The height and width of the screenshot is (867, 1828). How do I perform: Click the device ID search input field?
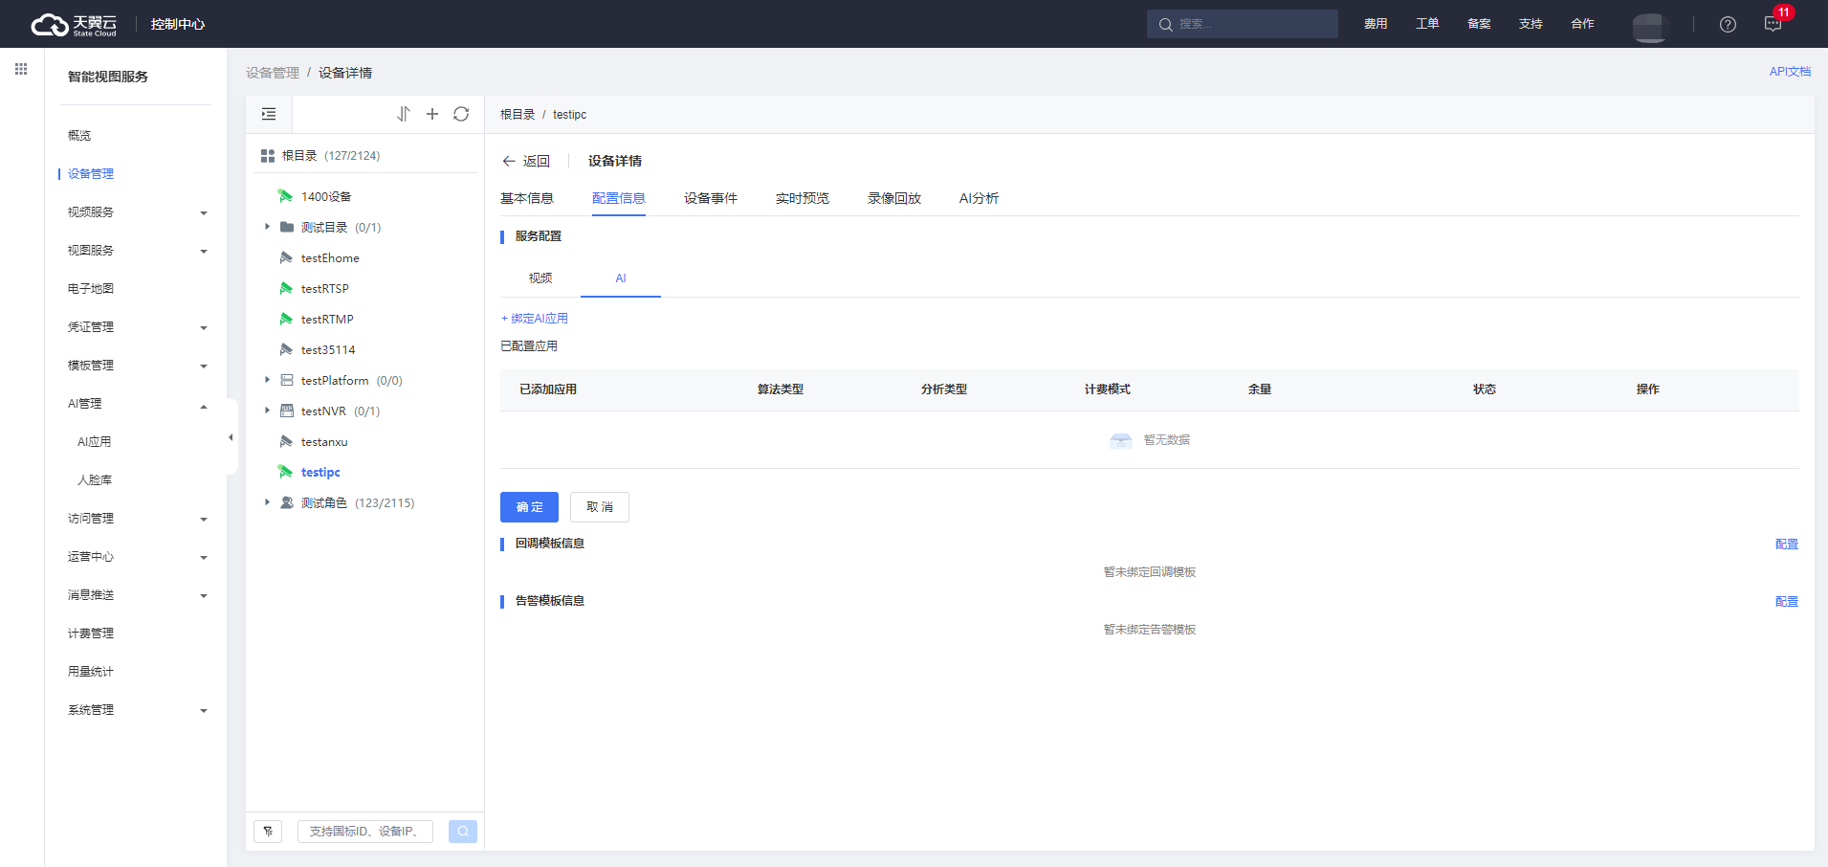tap(365, 832)
